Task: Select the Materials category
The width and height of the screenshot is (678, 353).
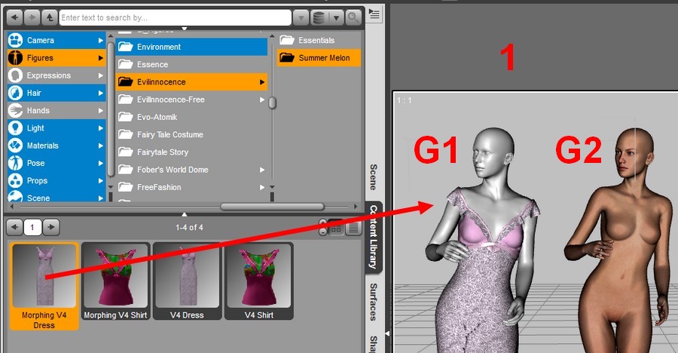Action: (56, 146)
